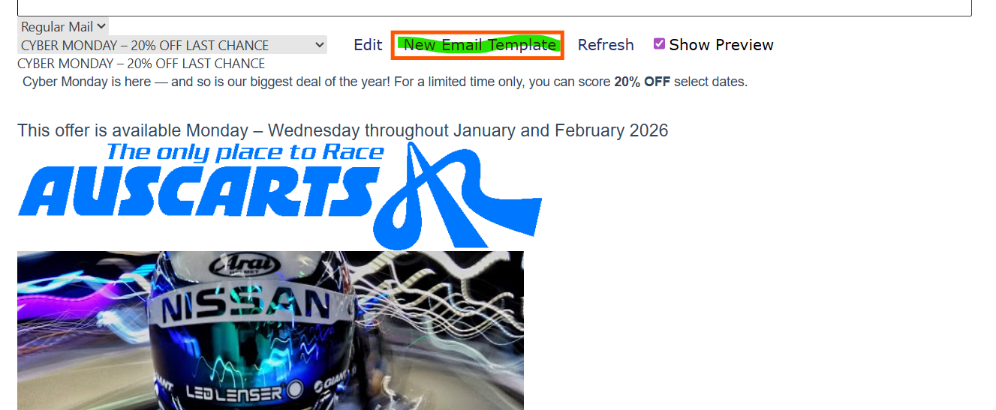Uncheck the Show Preview checkbox
This screenshot has width=996, height=410.
(659, 44)
